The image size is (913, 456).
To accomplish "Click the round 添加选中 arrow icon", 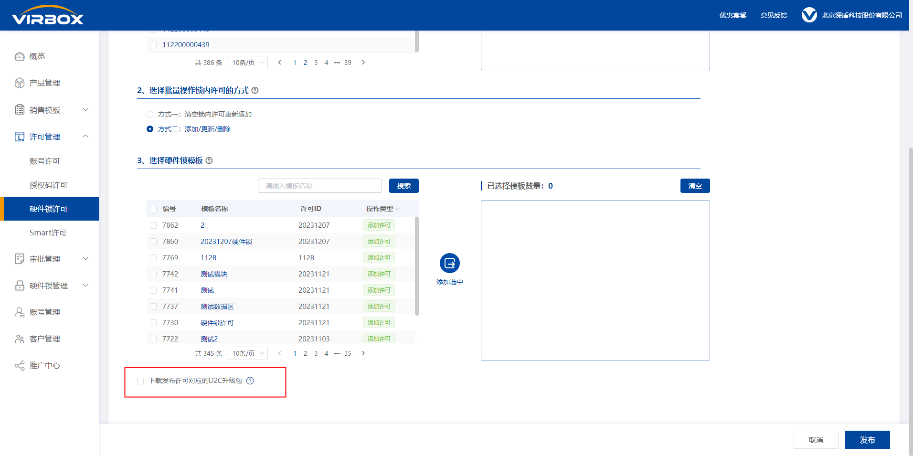I will click(450, 263).
